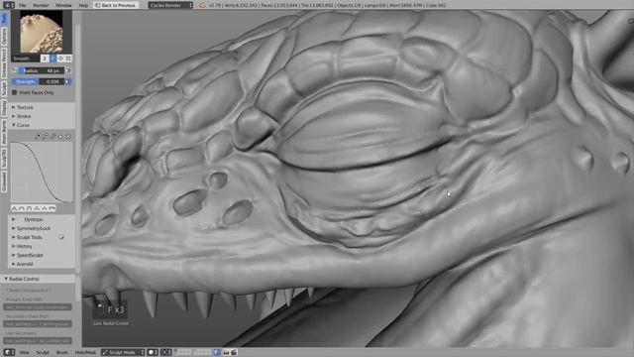Screen dimensions: 634x357
Task: Select the max curve preset icon
Action: [x=53, y=209]
